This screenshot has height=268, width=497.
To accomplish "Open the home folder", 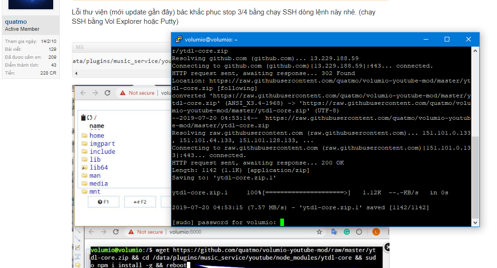I will (x=97, y=136).
